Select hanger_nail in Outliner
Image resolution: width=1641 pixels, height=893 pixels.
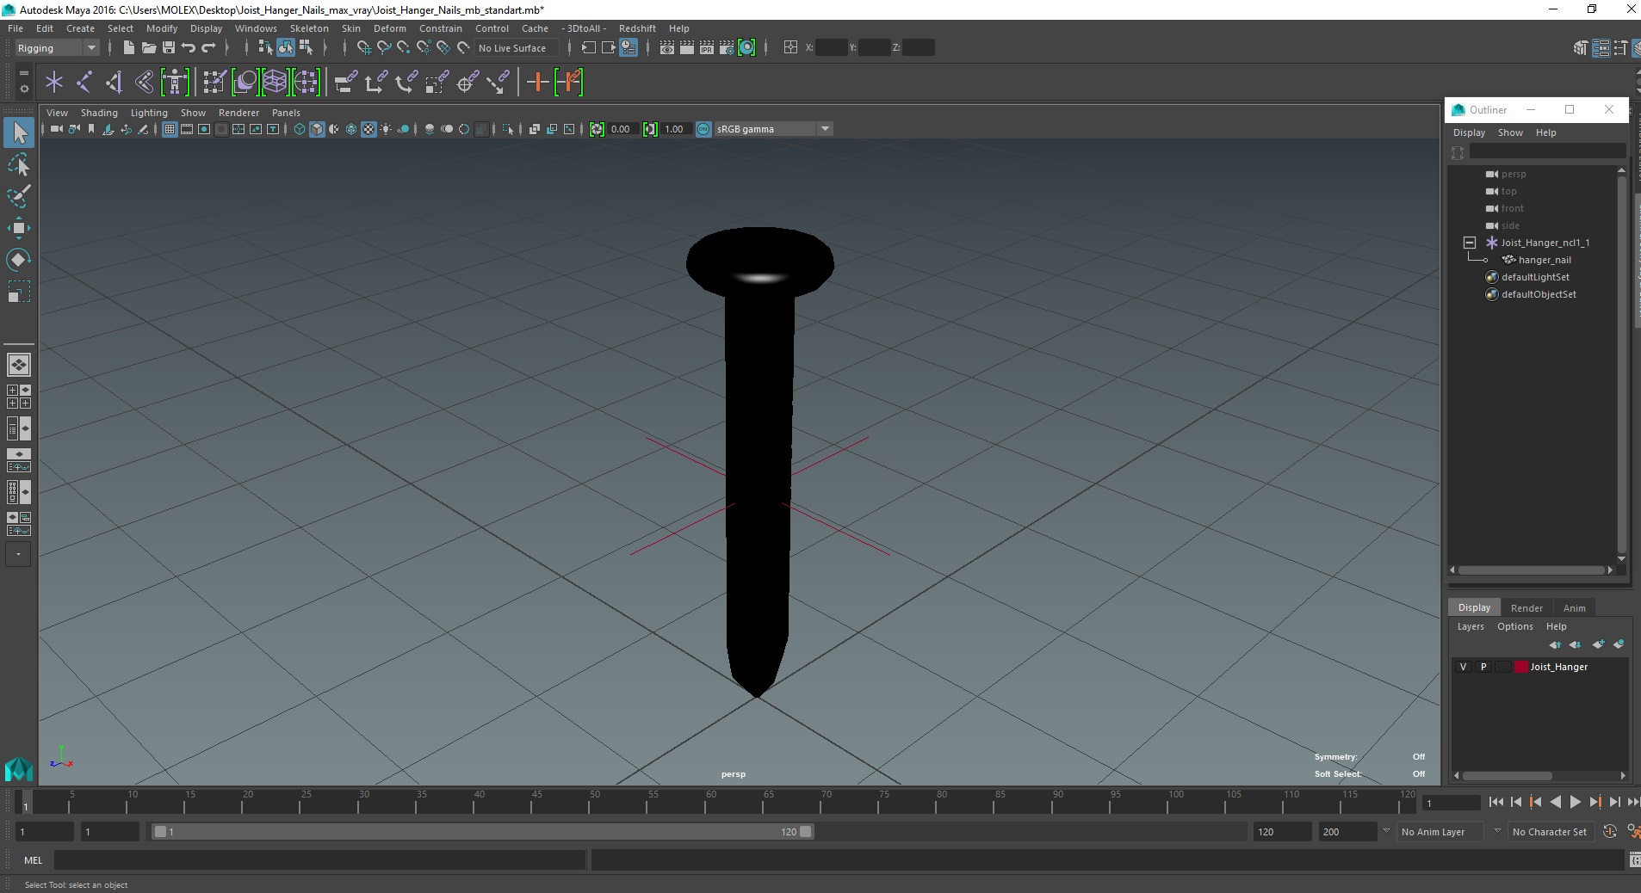coord(1545,260)
